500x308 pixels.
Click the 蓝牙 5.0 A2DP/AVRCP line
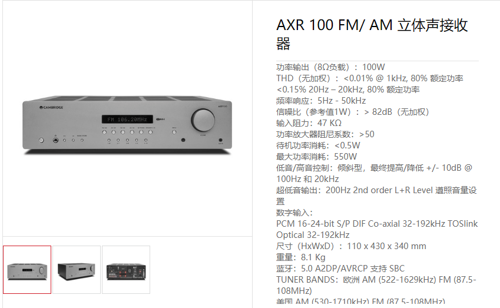pyautogui.click(x=340, y=269)
